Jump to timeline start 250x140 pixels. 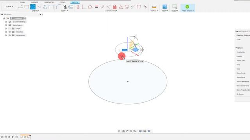[x=2, y=137]
